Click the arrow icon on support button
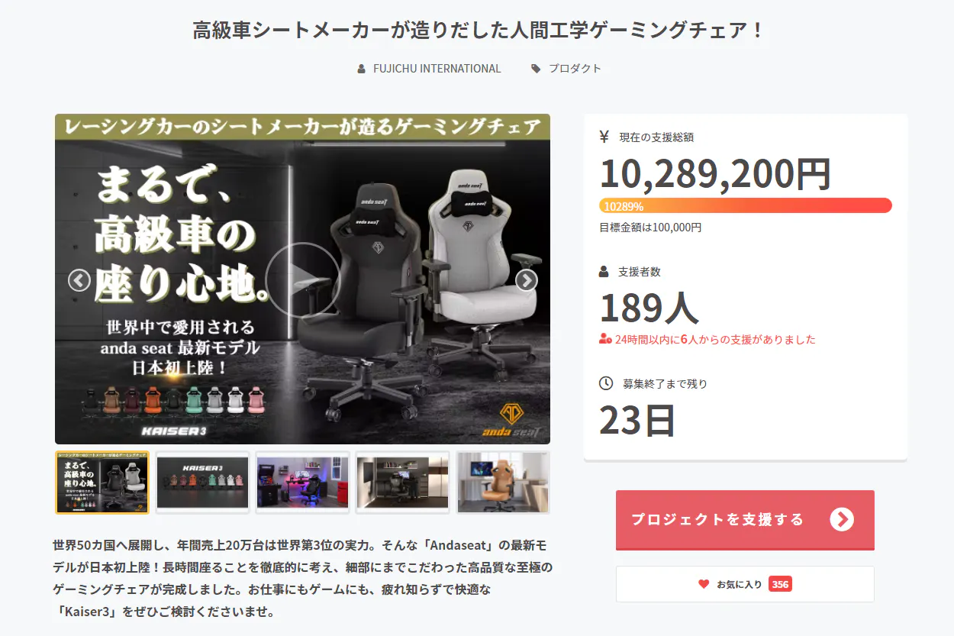The width and height of the screenshot is (954, 636). tap(842, 520)
